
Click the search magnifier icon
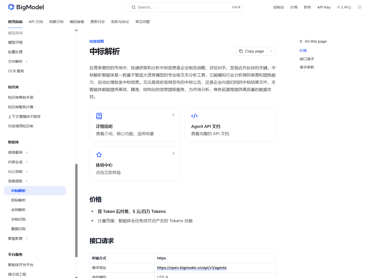point(134,7)
